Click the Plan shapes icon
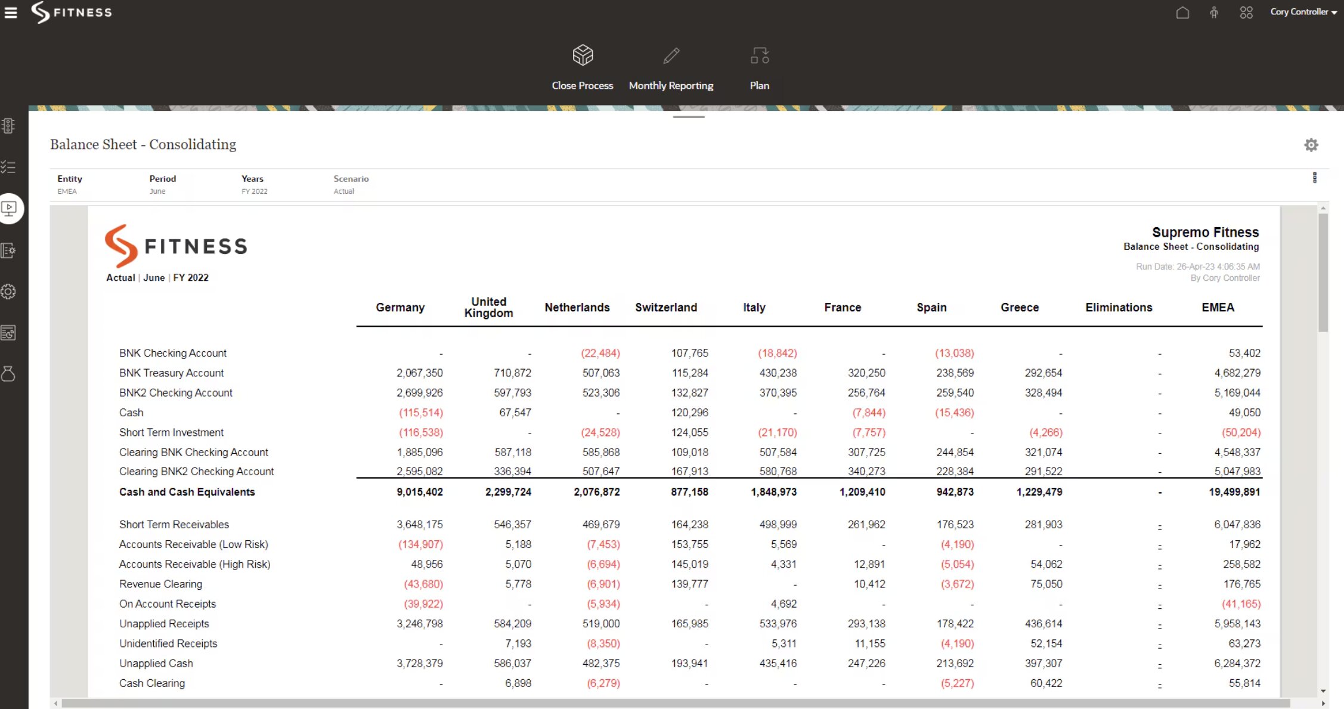Viewport: 1344px width, 709px height. (x=759, y=55)
